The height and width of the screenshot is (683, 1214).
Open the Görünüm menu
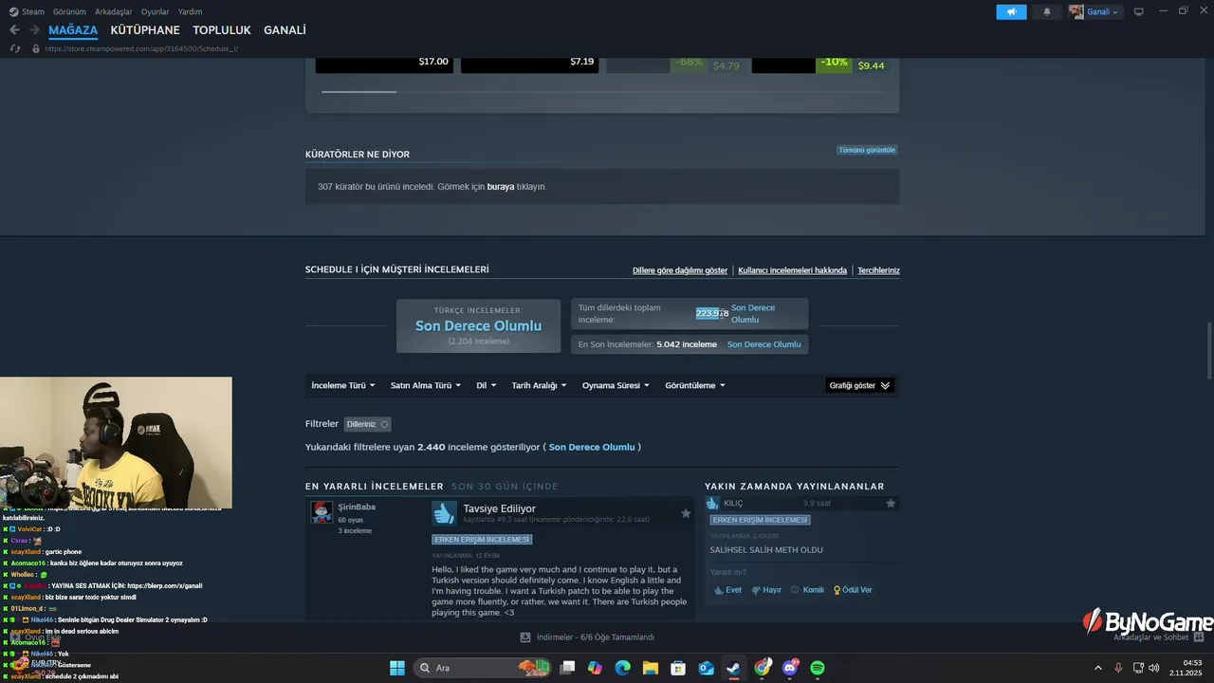point(69,11)
